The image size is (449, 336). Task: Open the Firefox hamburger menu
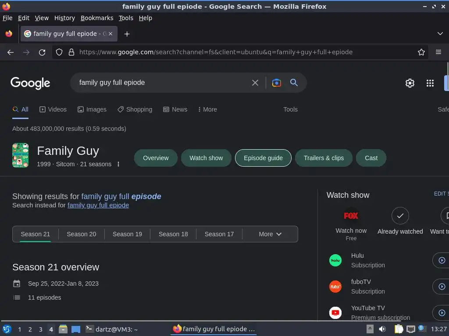point(438,52)
